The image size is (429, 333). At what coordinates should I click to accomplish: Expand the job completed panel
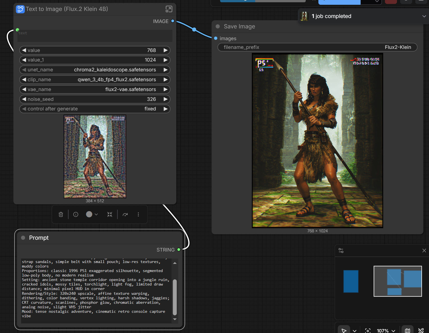424,16
